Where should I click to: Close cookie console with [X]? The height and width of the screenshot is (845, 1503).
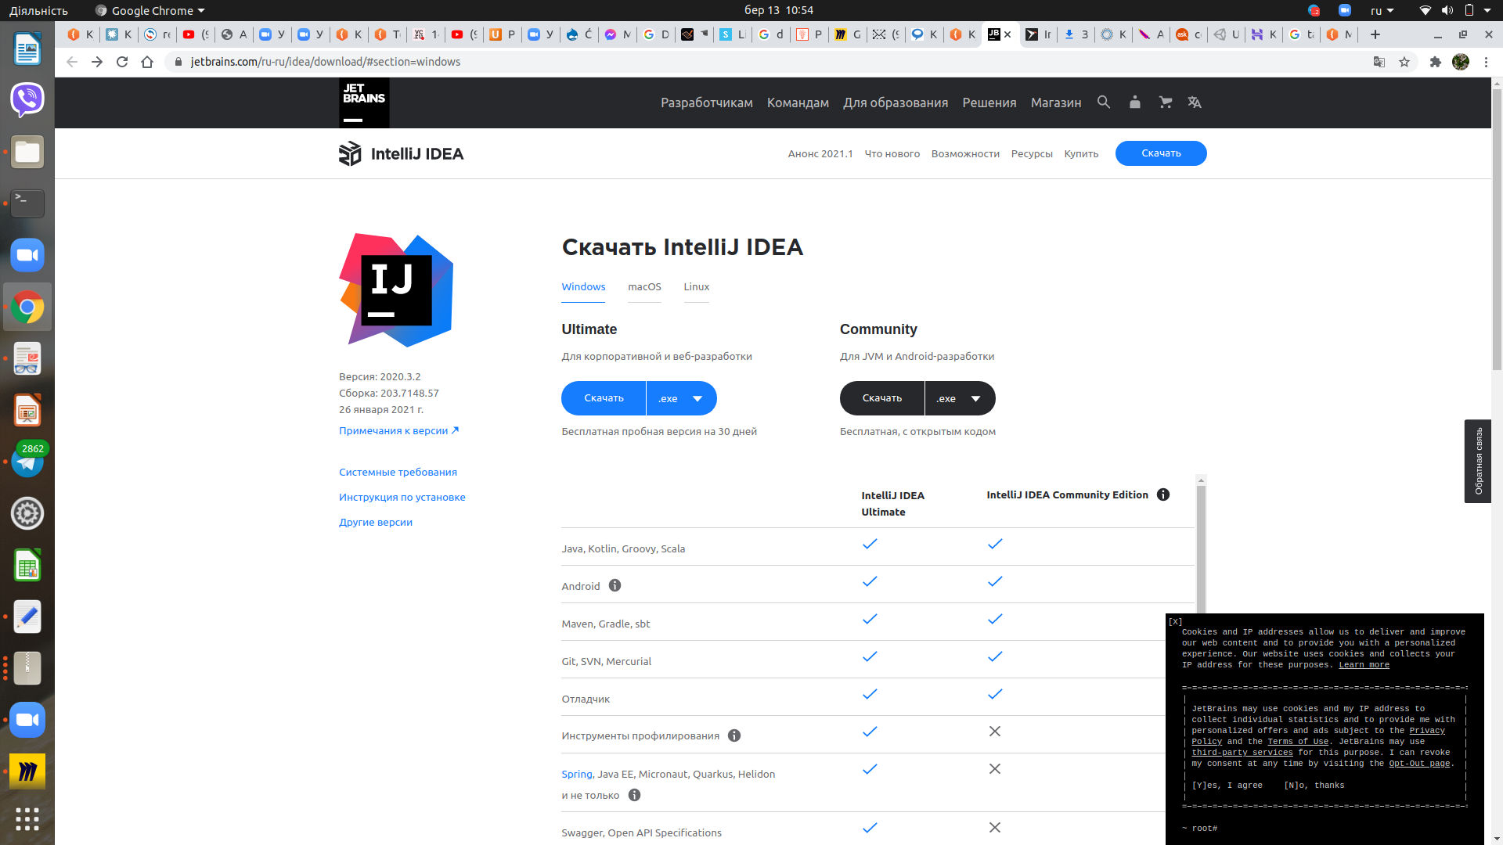(1176, 622)
